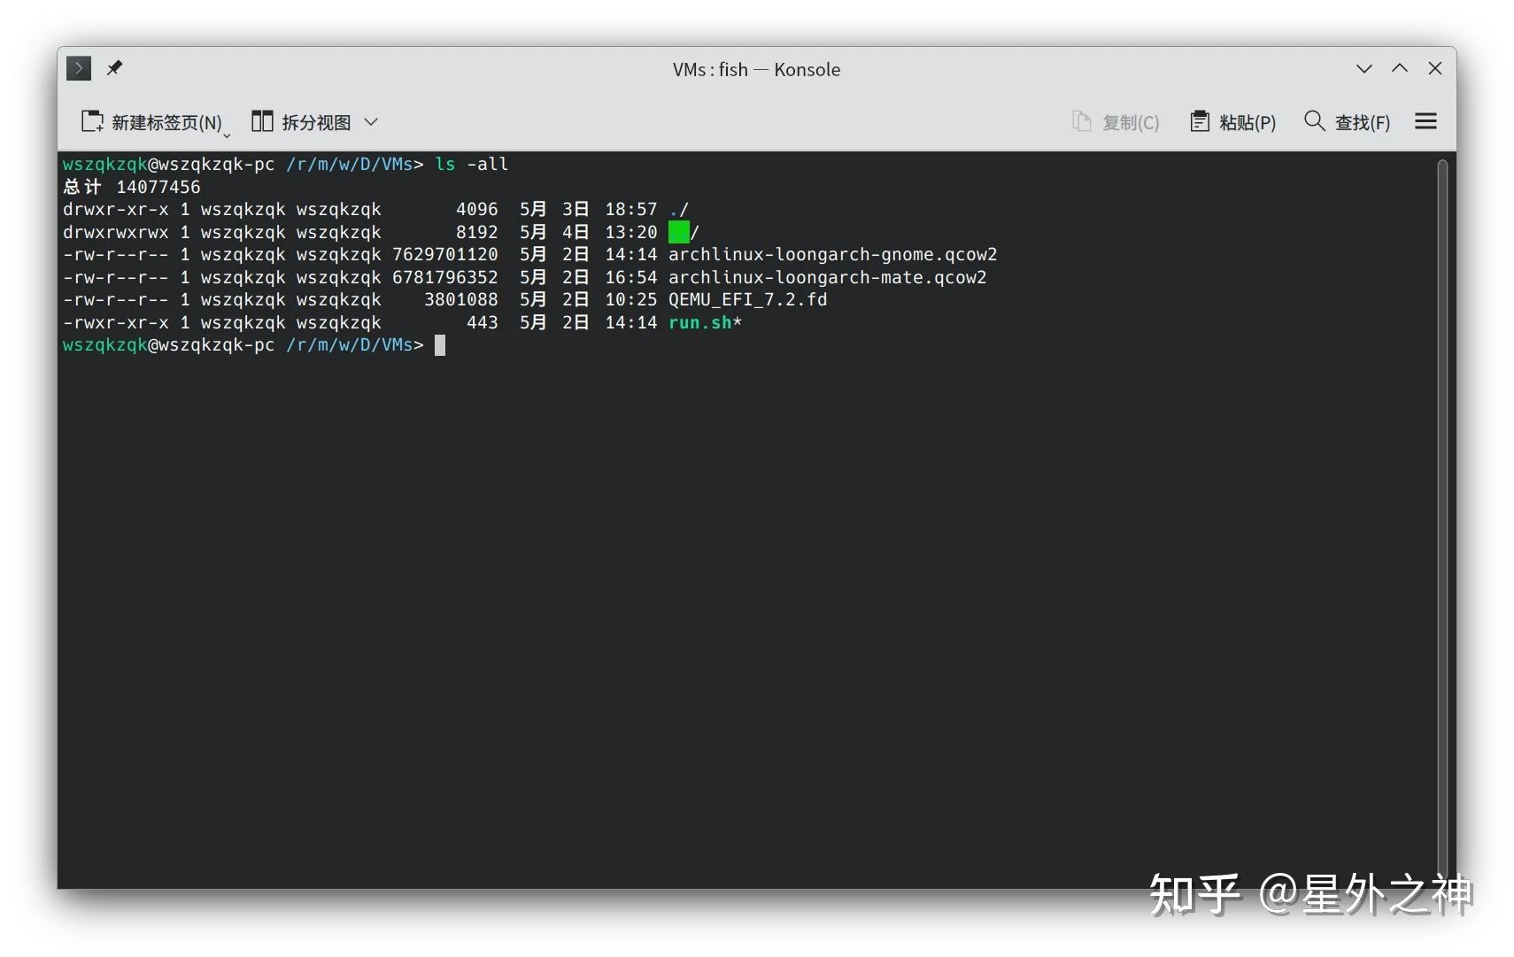Image resolution: width=1514 pixels, height=957 pixels.
Task: Select archlinux-loongarch-gnome.qcow2 in the listing
Action: point(832,254)
